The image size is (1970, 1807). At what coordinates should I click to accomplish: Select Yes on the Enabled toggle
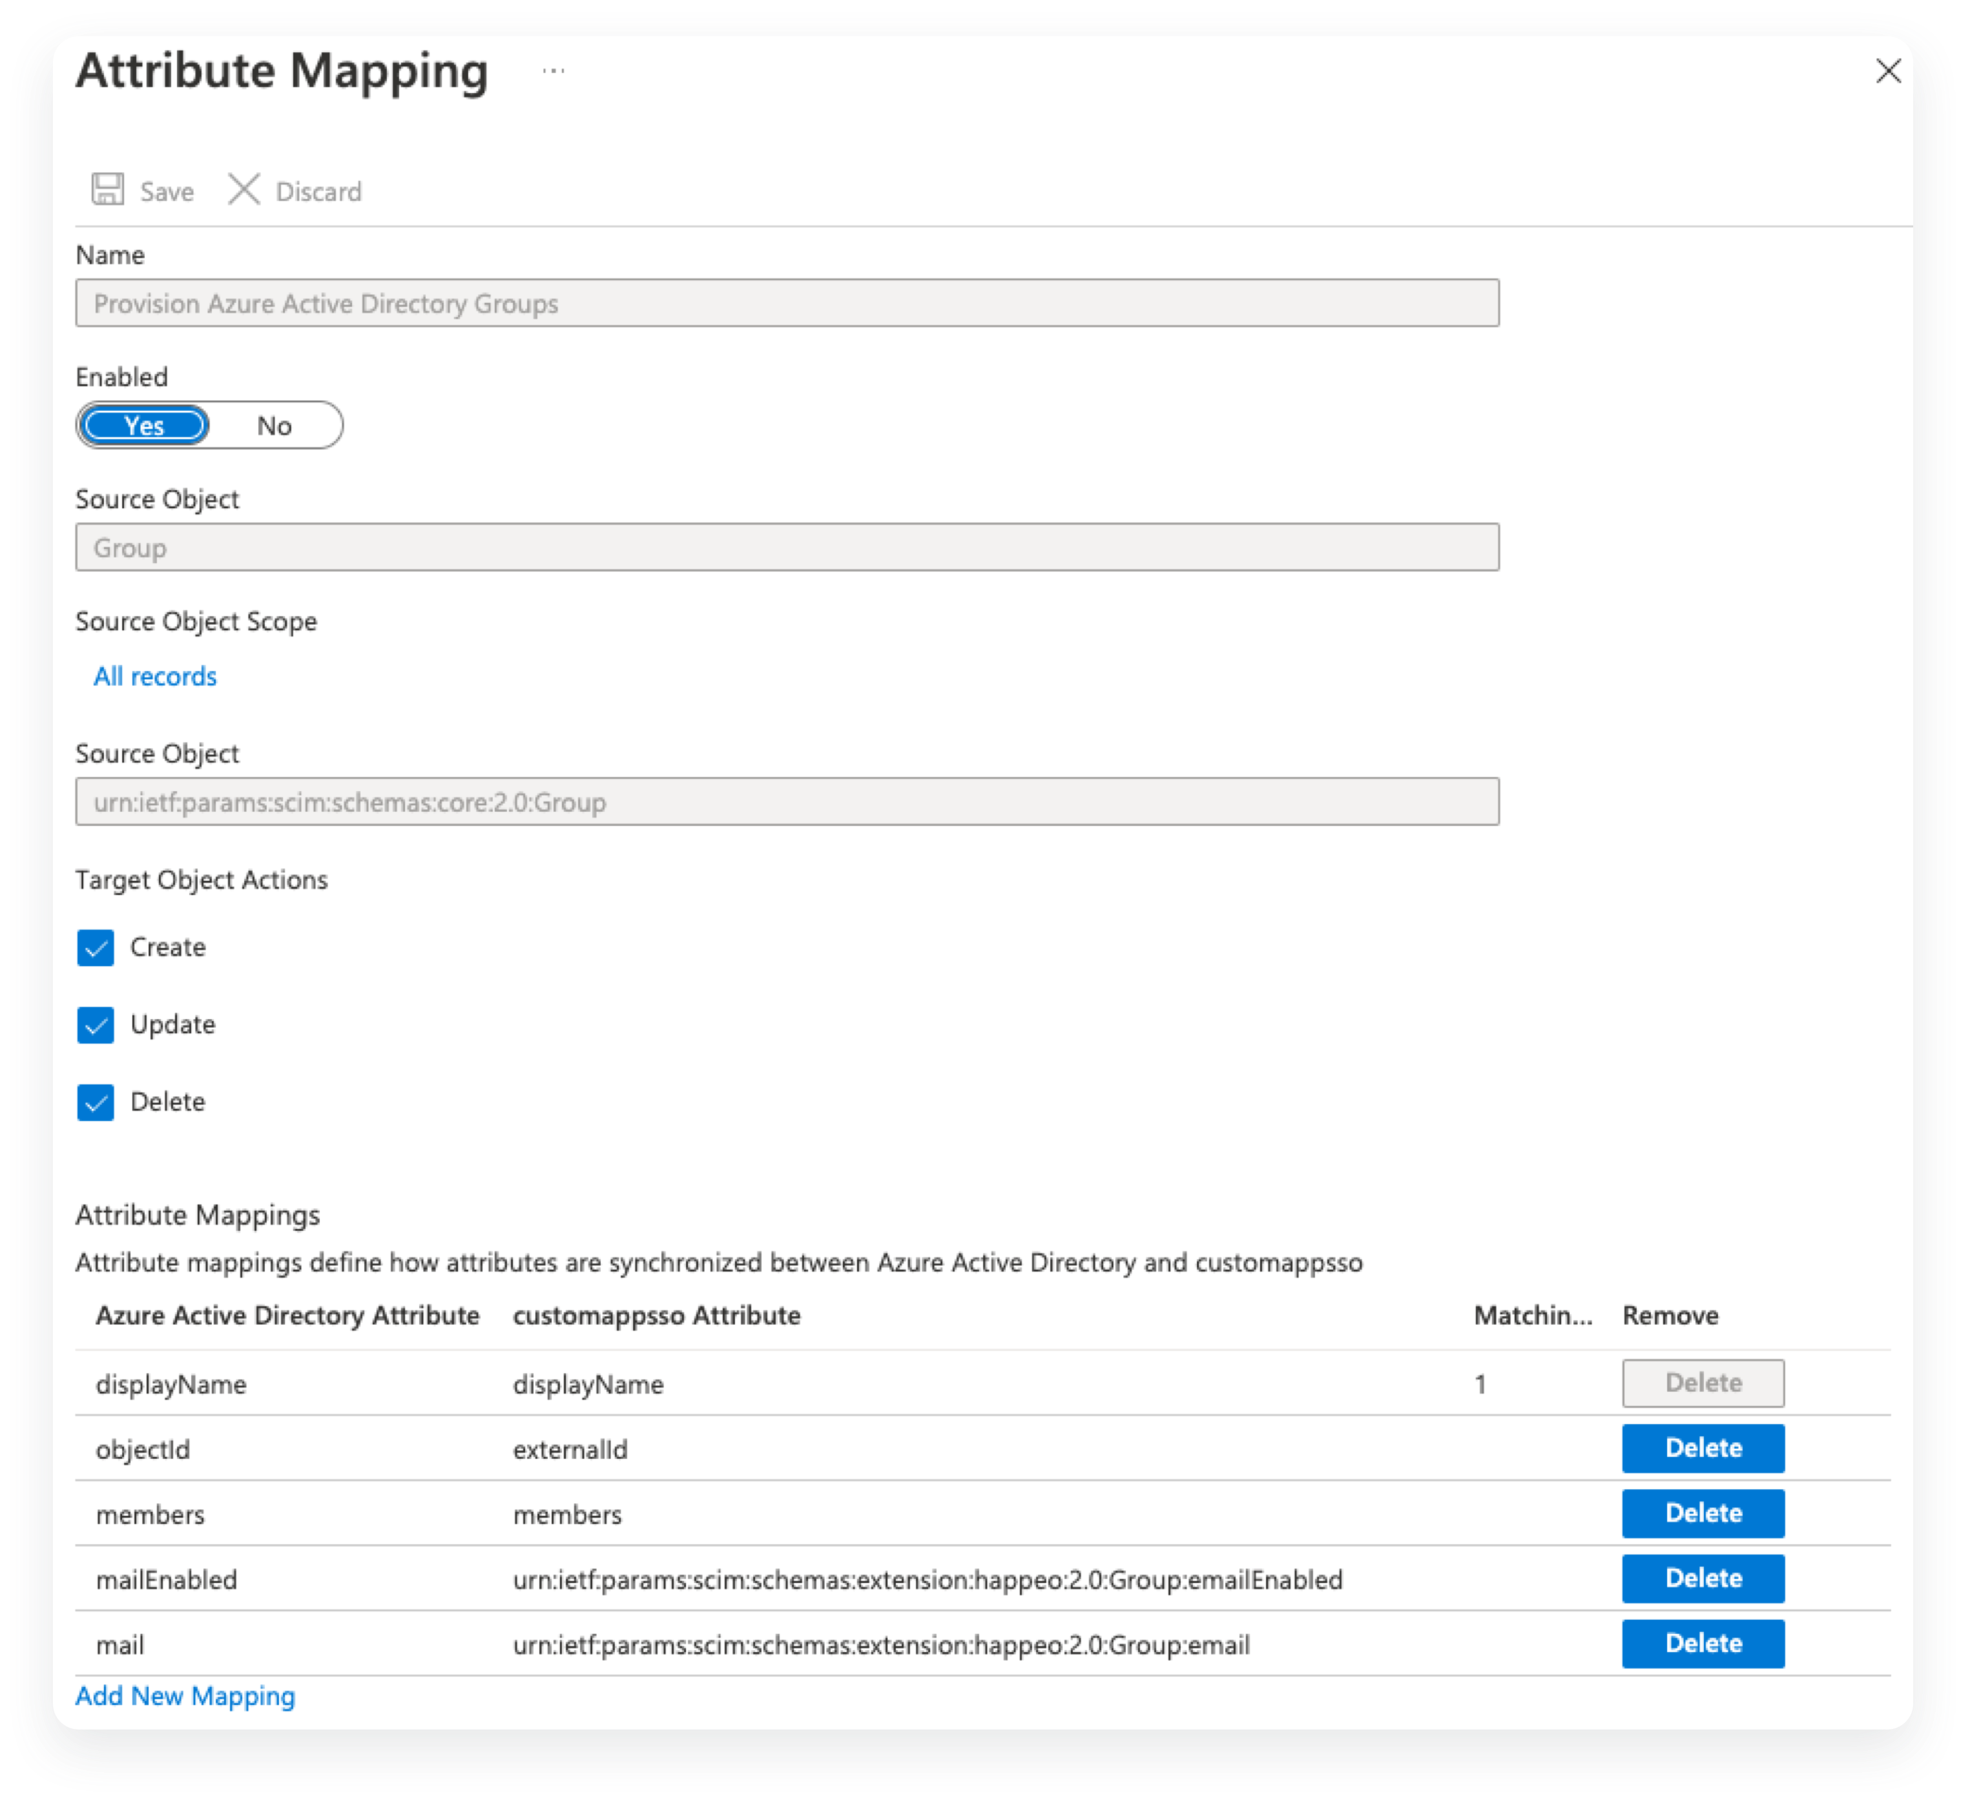(145, 426)
